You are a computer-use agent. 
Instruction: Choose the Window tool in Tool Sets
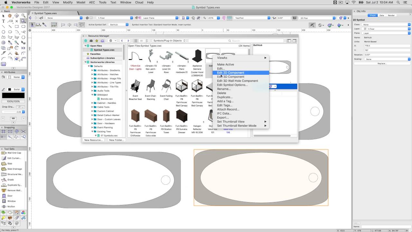coord(11,201)
